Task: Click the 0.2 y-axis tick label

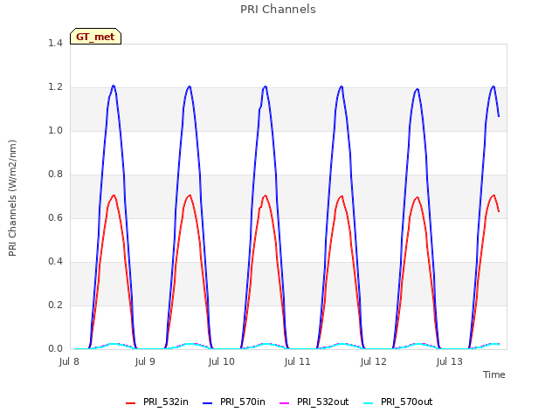Action: point(55,306)
